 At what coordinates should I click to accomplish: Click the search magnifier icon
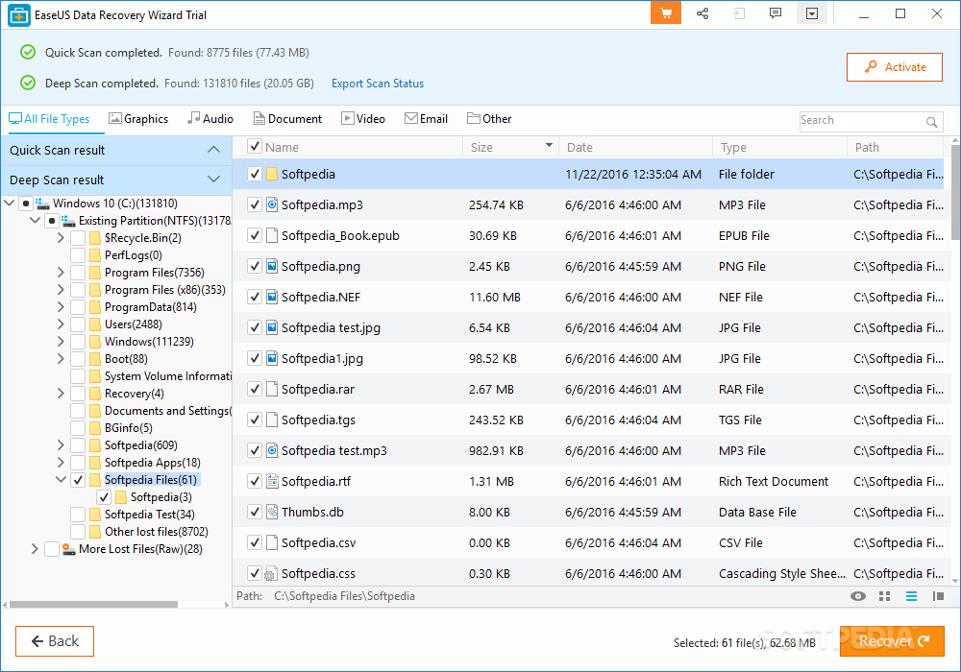click(x=931, y=122)
